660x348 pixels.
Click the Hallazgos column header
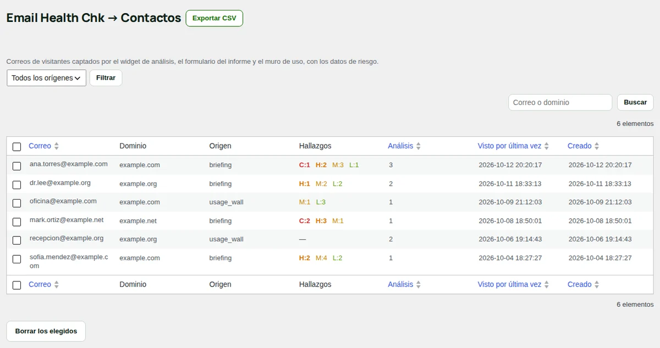click(315, 146)
